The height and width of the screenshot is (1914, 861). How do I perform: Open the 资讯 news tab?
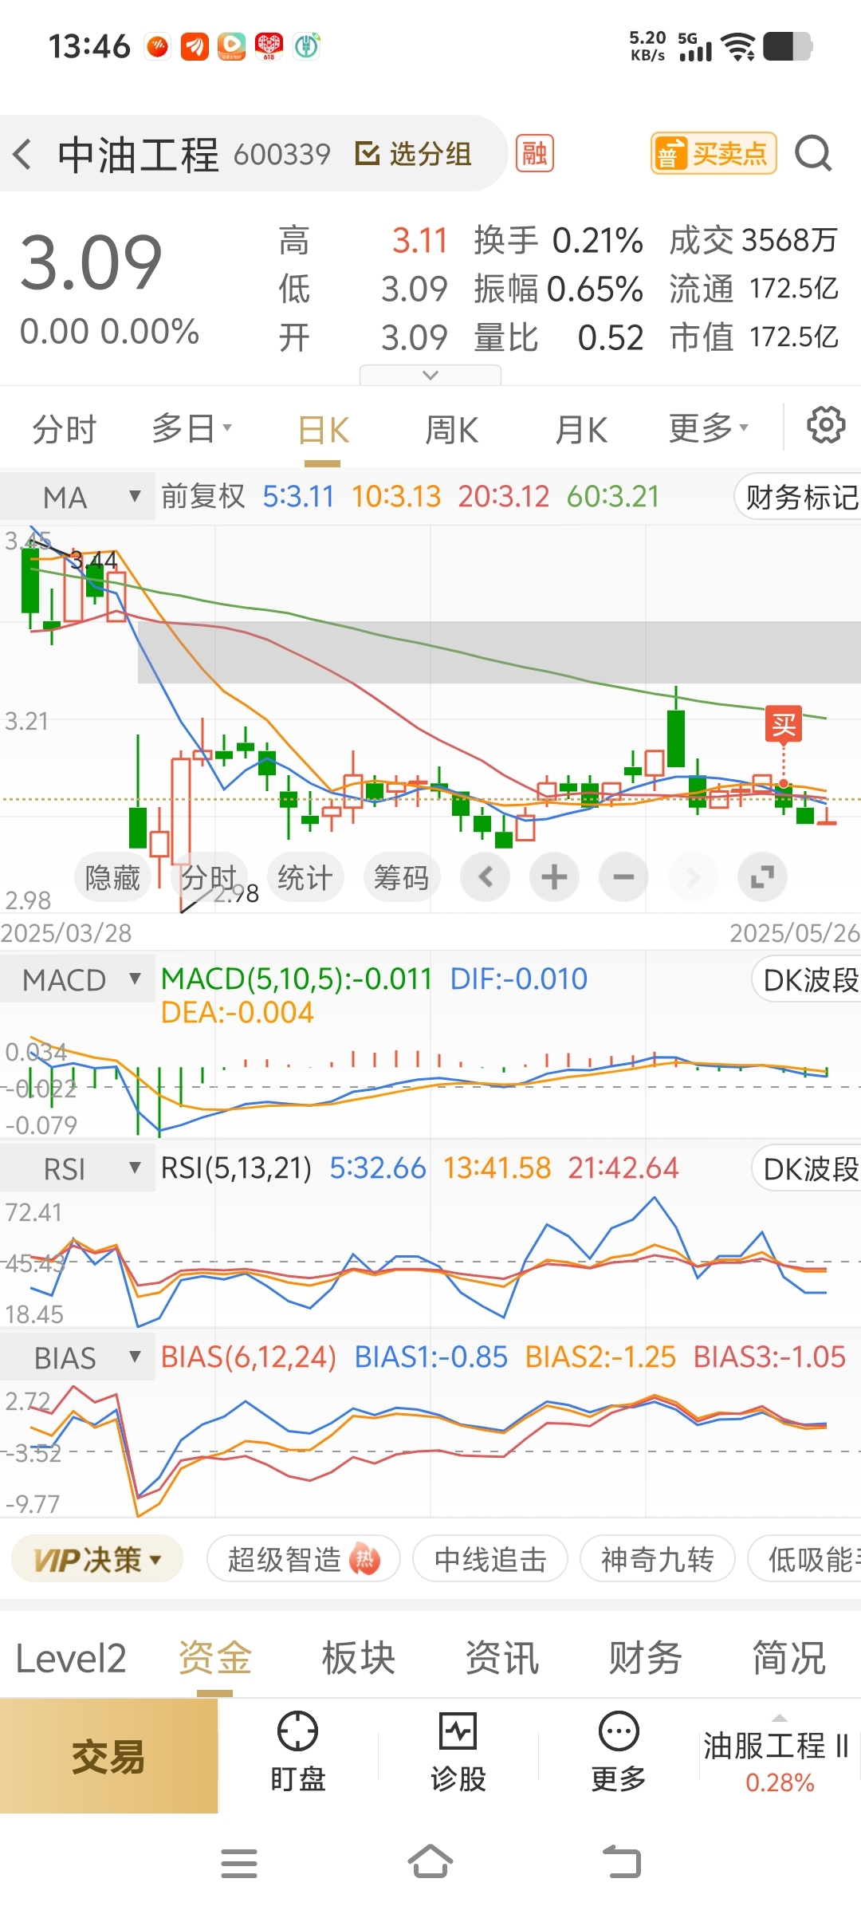[502, 1659]
